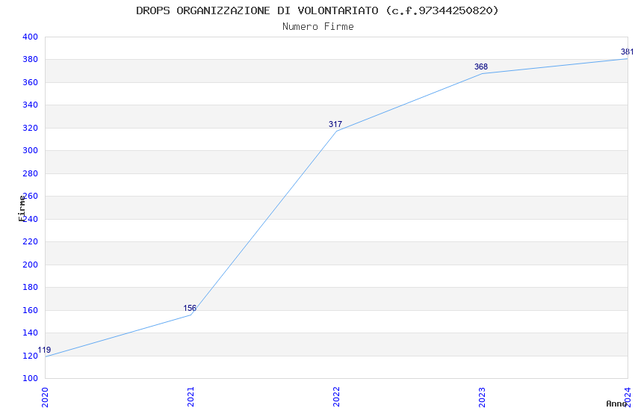Image resolution: width=635 pixels, height=411 pixels.
Task: Select the data label 381
Action: [x=628, y=52]
